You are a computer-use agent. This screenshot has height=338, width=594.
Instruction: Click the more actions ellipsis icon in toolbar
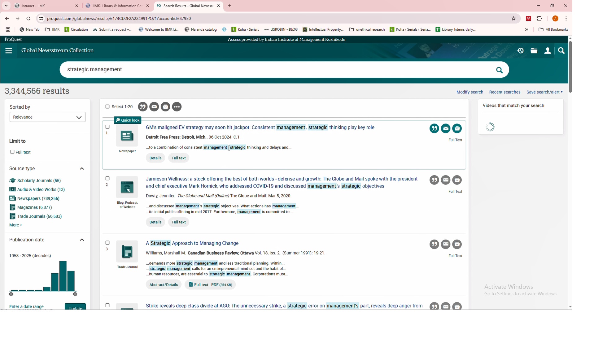pos(177,107)
